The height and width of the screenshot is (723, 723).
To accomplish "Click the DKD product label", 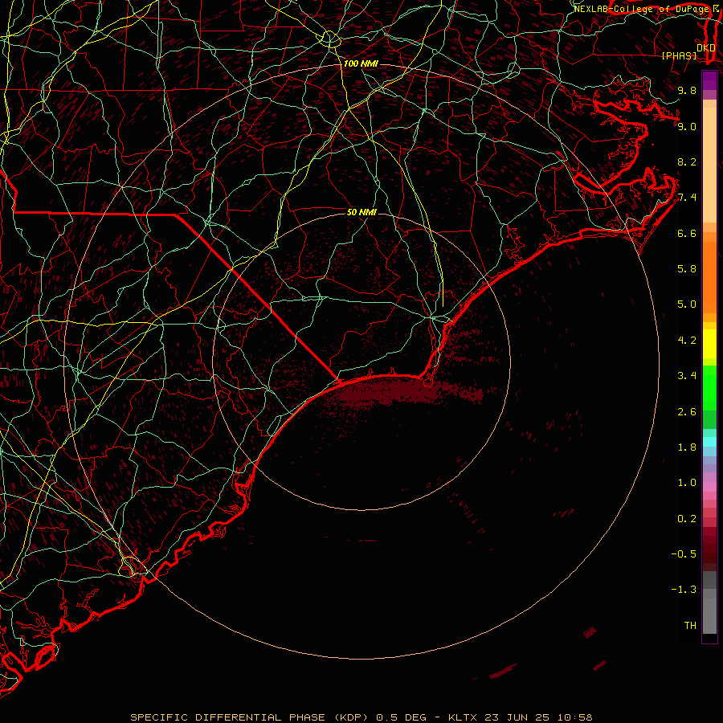I will pos(706,48).
